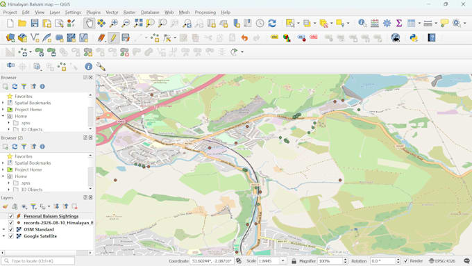Toggle the Render checkbox in status bar
472x266 pixels.
coord(406,261)
